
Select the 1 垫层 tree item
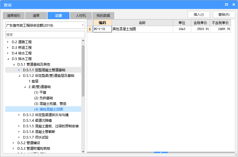[33, 81]
